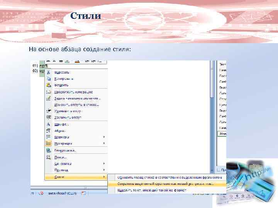The image size is (278, 208).
Task: Click the list number 01) in document
Action: (35, 65)
